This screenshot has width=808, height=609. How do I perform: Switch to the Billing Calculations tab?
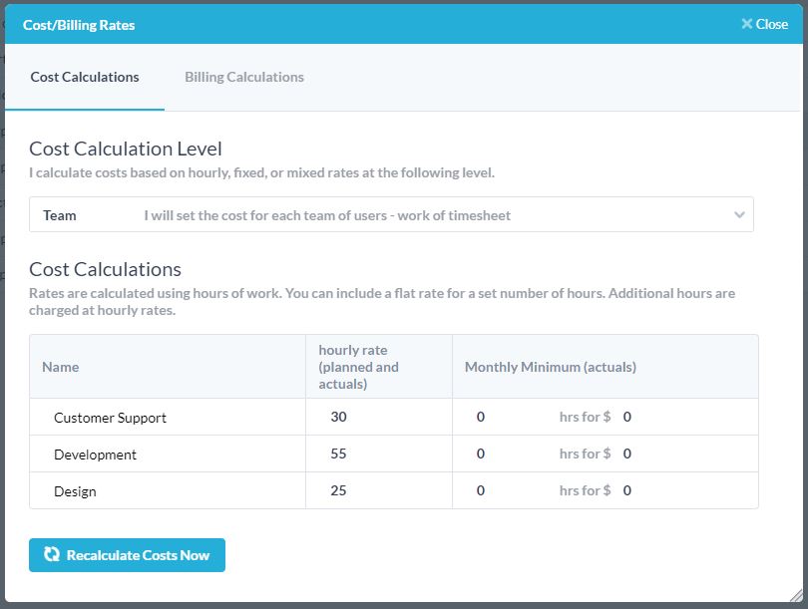[x=244, y=77]
